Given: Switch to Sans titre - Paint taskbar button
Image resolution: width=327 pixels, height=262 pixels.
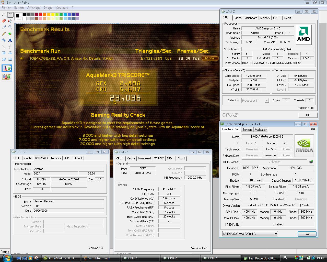Looking at the screenshot, I should pyautogui.click(x=100, y=258).
